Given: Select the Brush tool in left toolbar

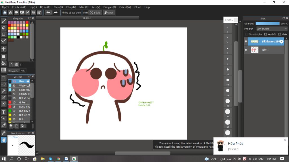Looking at the screenshot, I should [4, 21].
